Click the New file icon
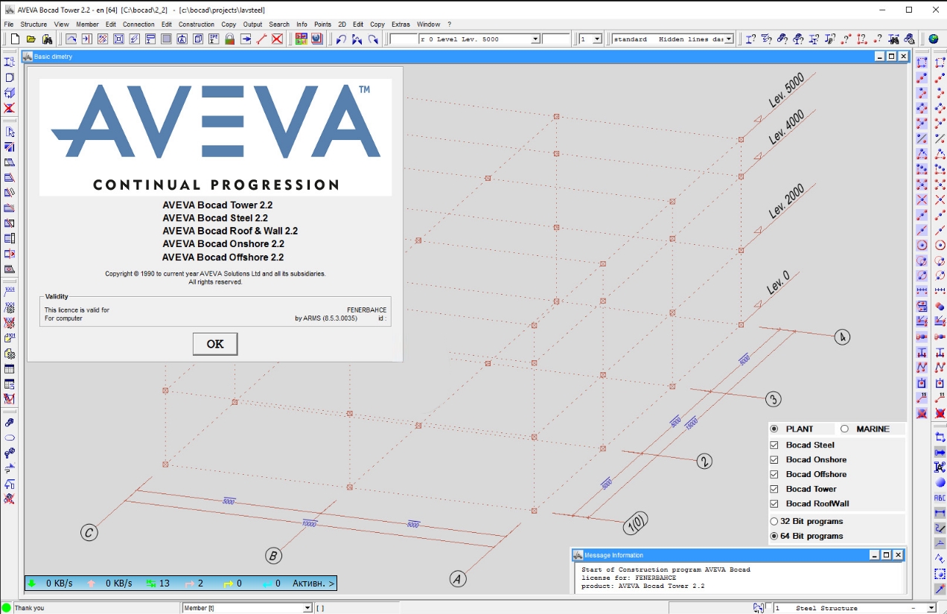The width and height of the screenshot is (947, 614). pos(15,39)
